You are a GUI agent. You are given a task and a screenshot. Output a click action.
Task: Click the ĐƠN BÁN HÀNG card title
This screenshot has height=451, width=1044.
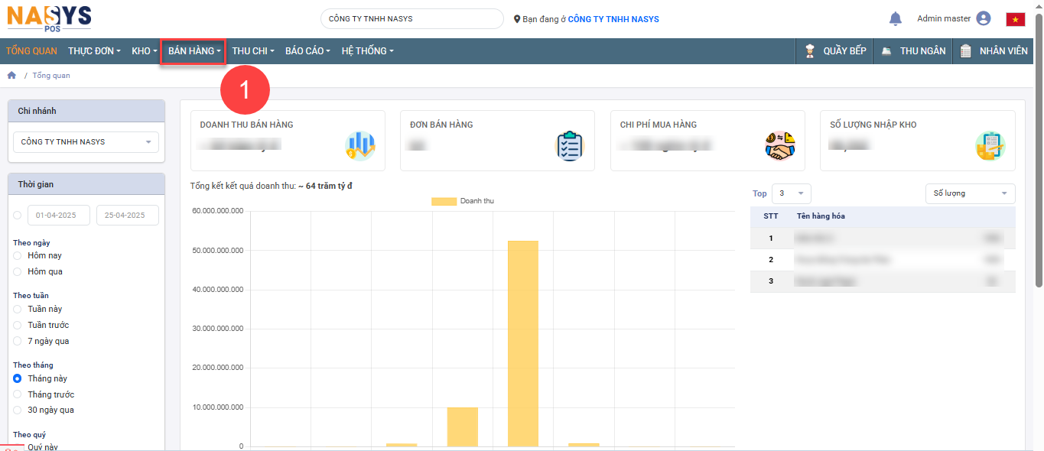pyautogui.click(x=441, y=125)
